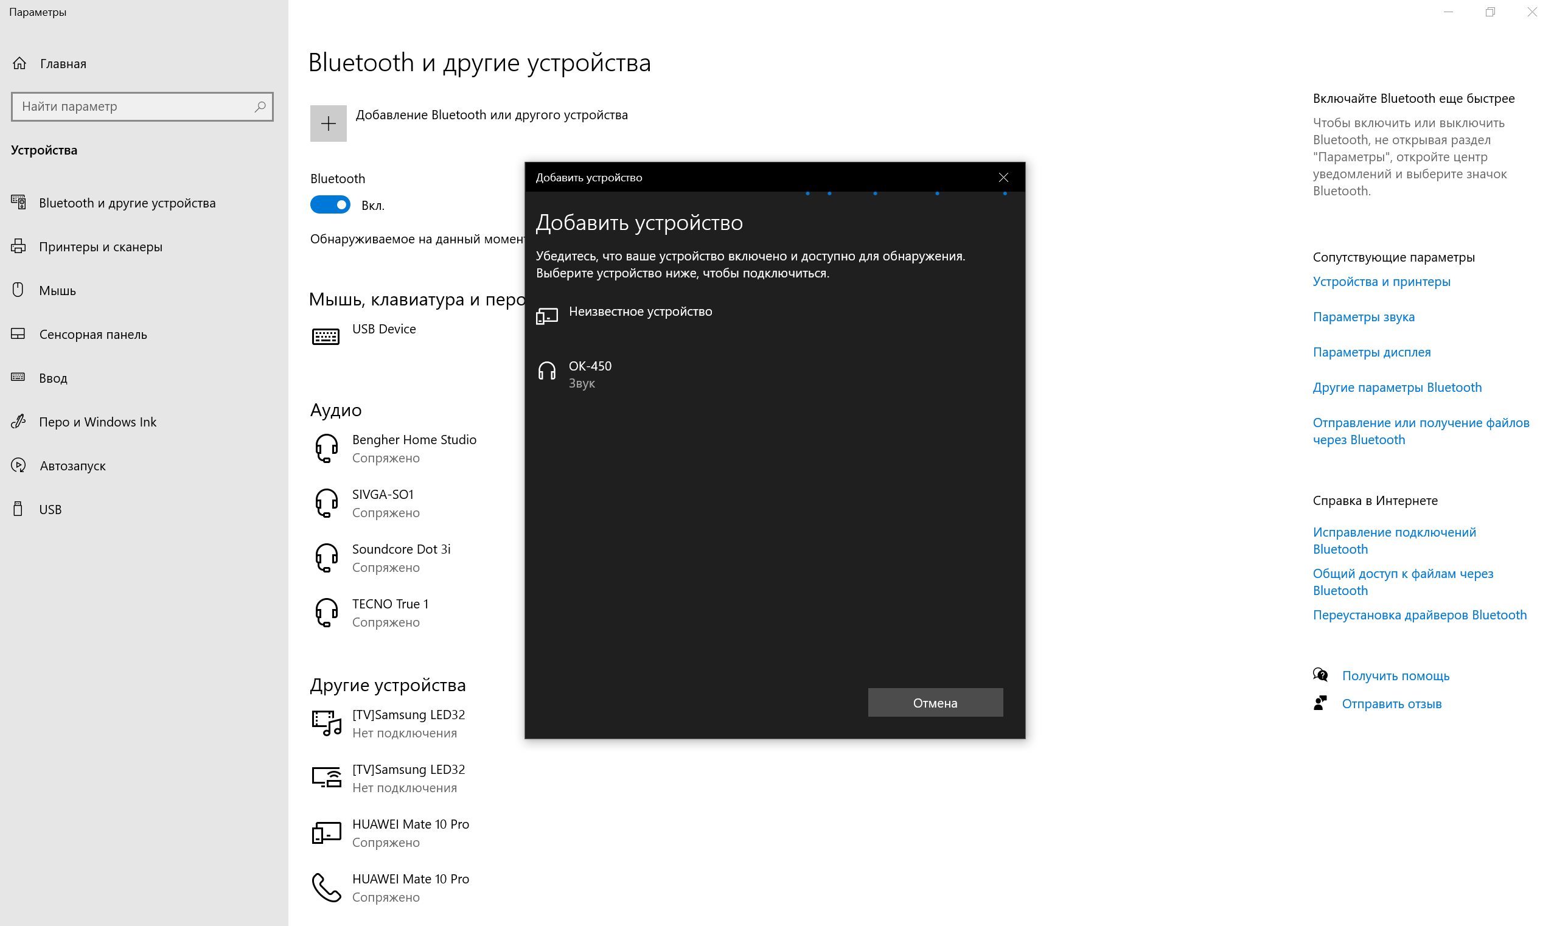
Task: Click the search magnifier icon in sidebar
Action: (260, 106)
